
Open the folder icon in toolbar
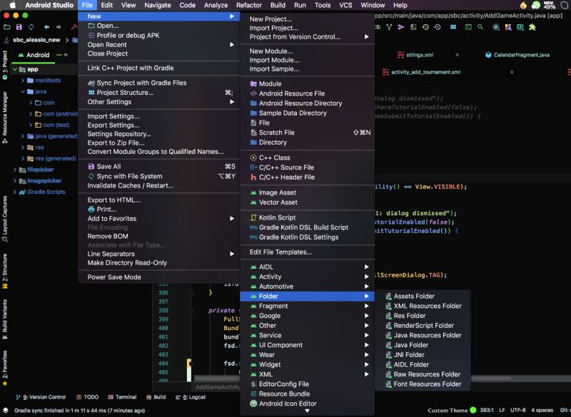coord(7,27)
